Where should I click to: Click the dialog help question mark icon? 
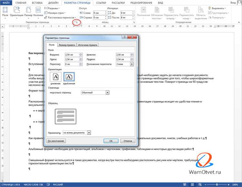(125, 37)
